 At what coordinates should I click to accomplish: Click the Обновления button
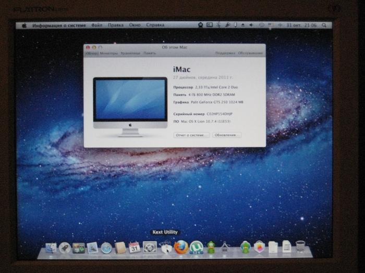point(227,135)
